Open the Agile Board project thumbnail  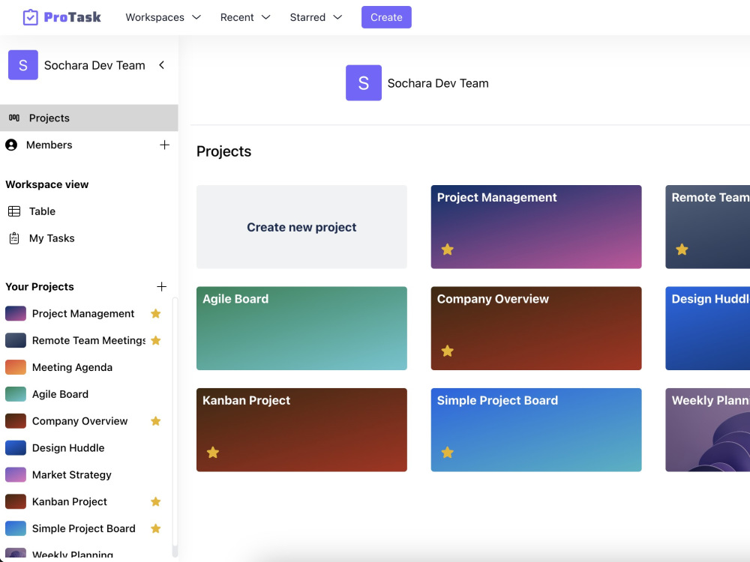pyautogui.click(x=301, y=328)
